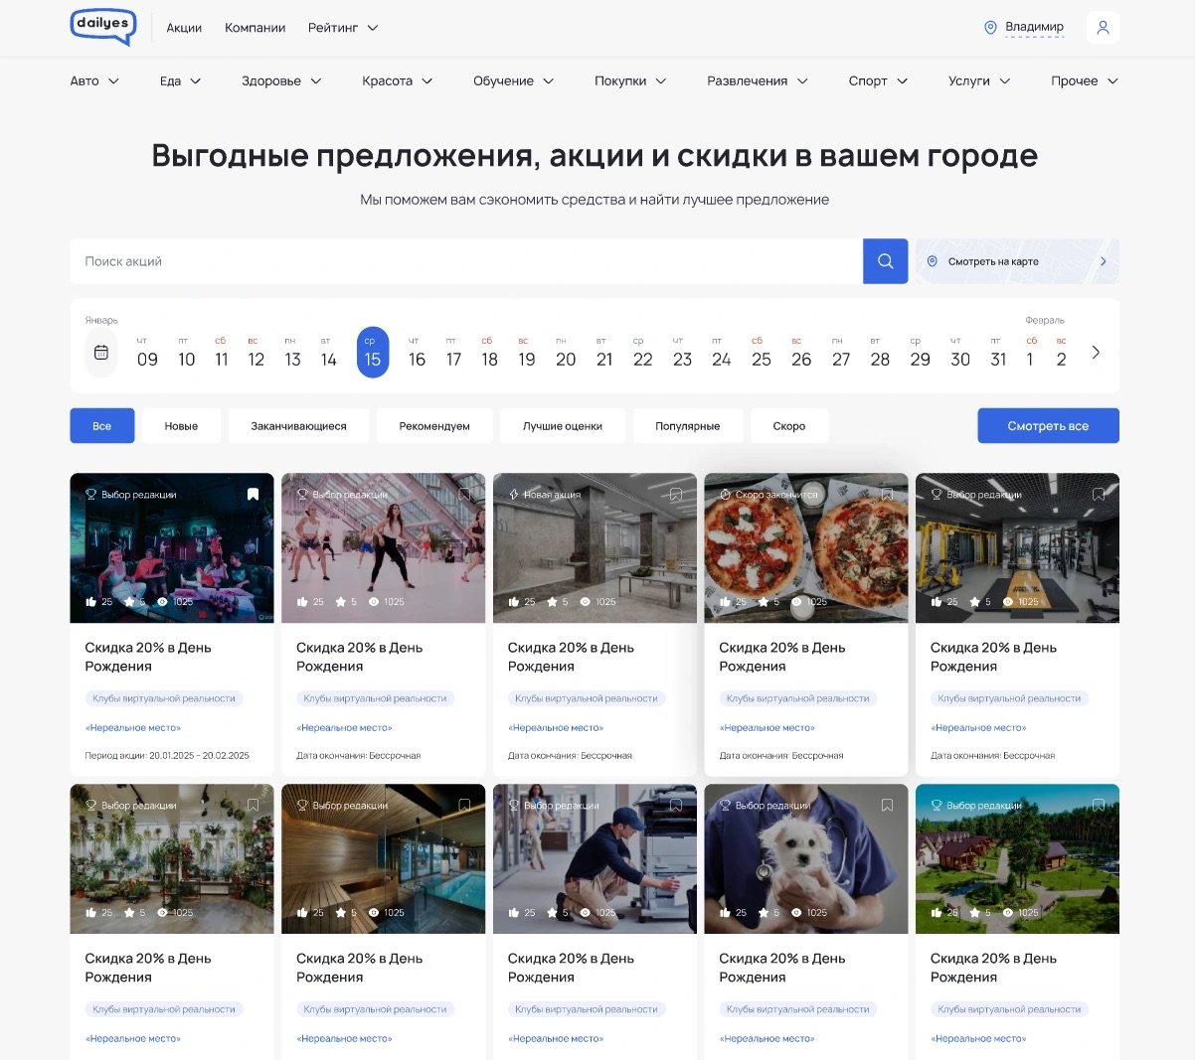
Task: Select the Популярные filter tab
Action: pos(687,426)
